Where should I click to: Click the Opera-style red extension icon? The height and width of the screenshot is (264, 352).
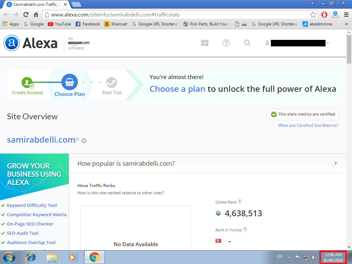click(x=324, y=14)
